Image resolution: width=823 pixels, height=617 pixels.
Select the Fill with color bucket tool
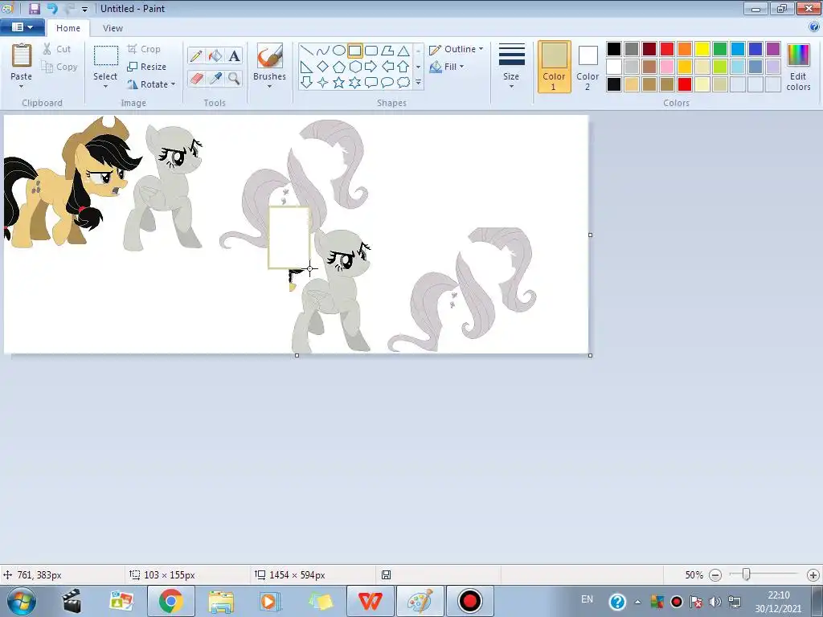pos(215,55)
